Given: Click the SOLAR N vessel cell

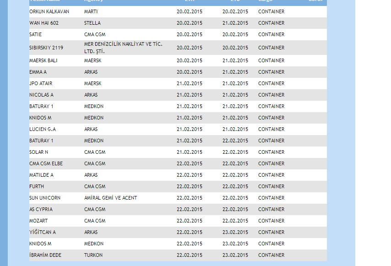Looking at the screenshot, I should (38, 152).
